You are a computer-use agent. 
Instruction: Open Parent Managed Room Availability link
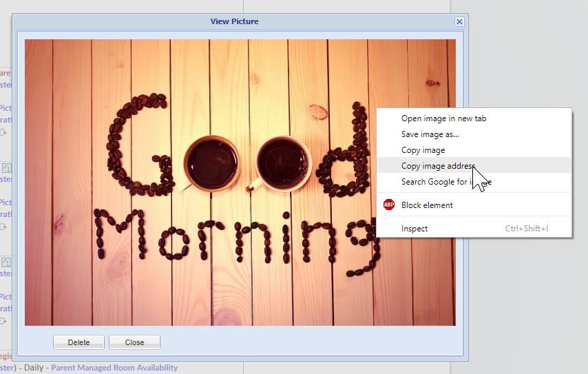[114, 368]
